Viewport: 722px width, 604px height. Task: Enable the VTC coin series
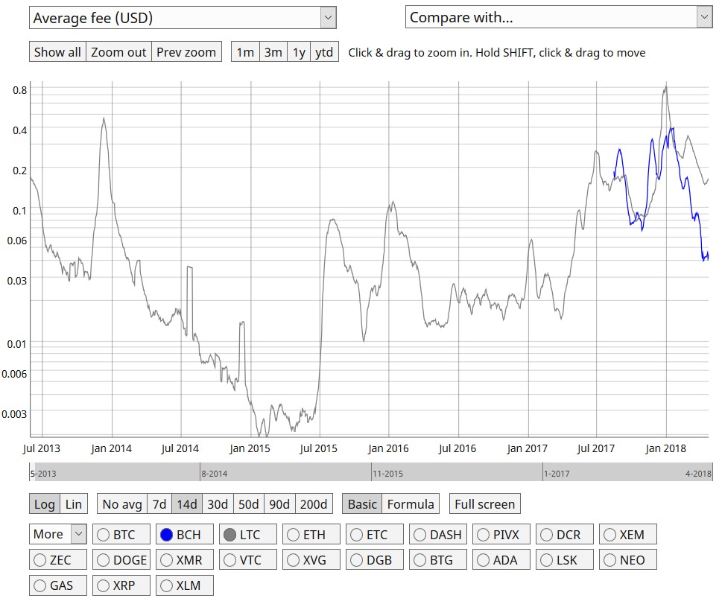pyautogui.click(x=248, y=559)
